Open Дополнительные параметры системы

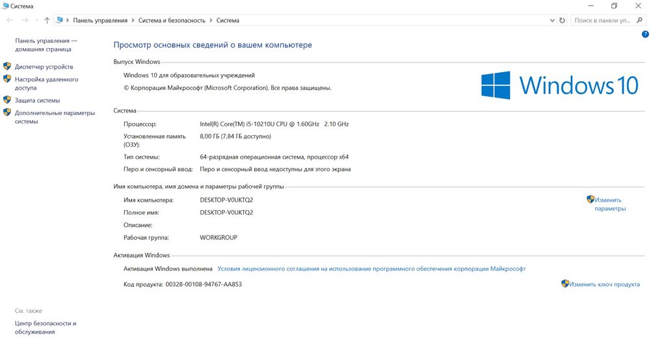(55, 117)
